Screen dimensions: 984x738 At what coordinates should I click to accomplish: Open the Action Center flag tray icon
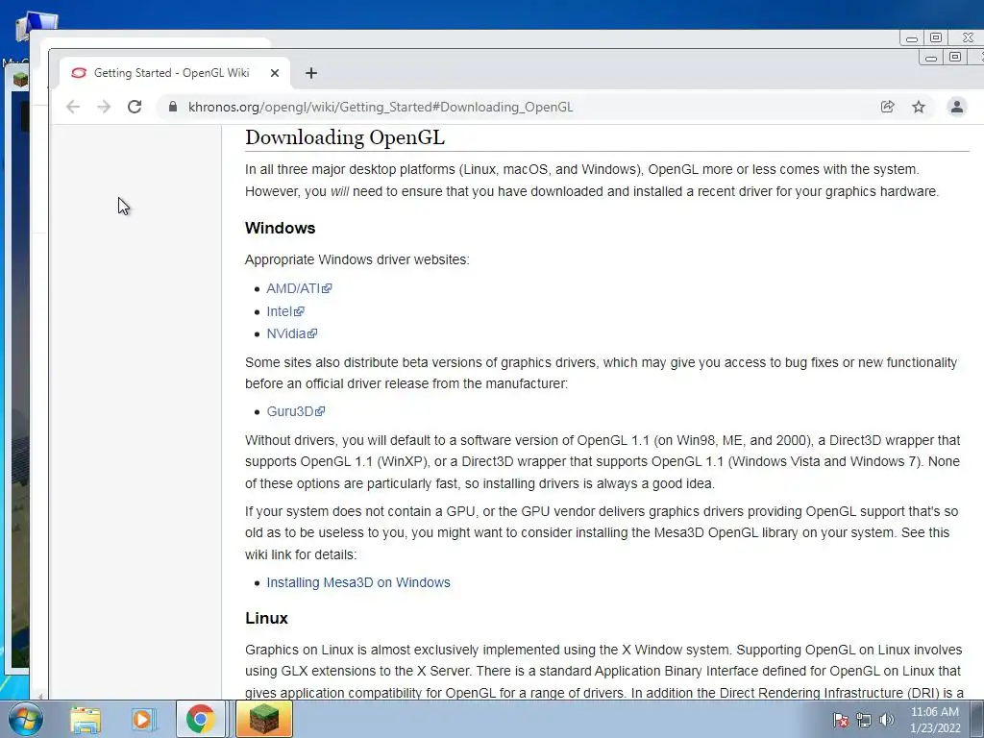click(x=840, y=720)
